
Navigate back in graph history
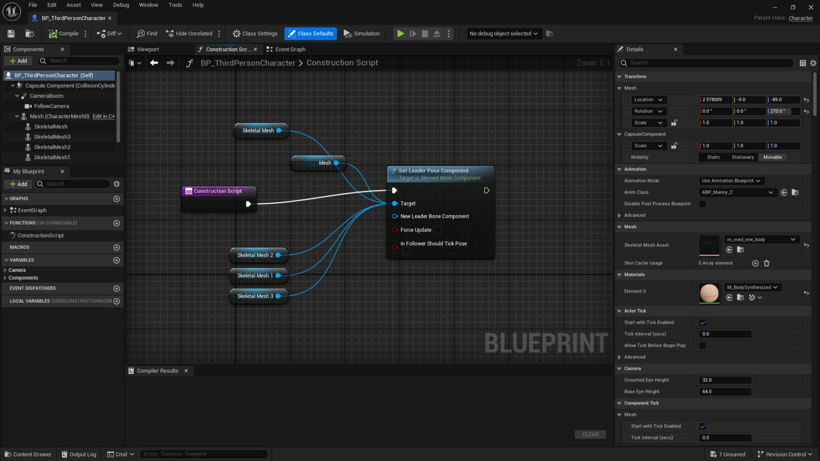point(154,63)
